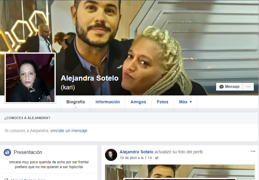Open the Amigos tab

(x=138, y=102)
